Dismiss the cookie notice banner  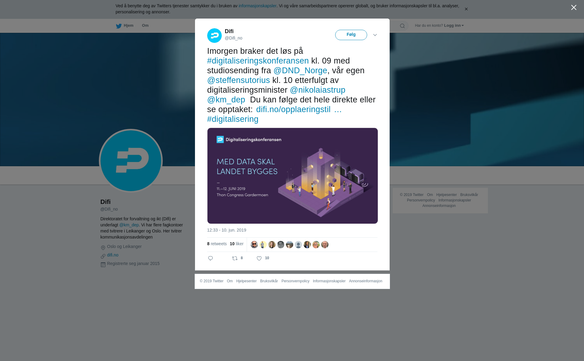(466, 9)
